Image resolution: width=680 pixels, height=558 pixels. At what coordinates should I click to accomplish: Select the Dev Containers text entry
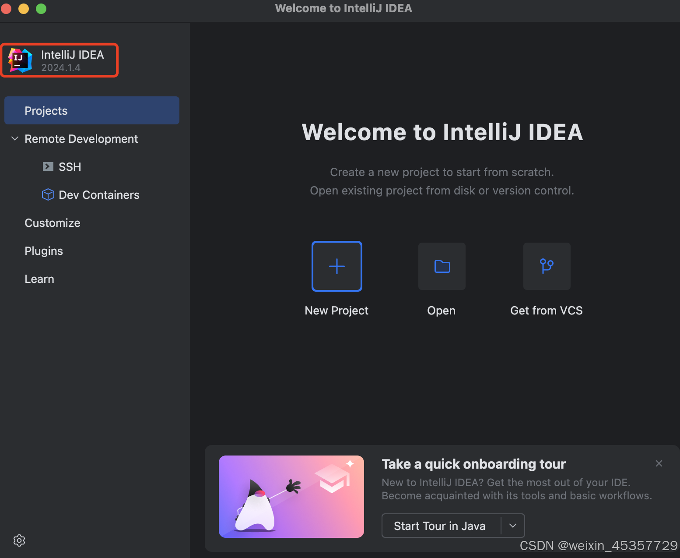pyautogui.click(x=99, y=195)
